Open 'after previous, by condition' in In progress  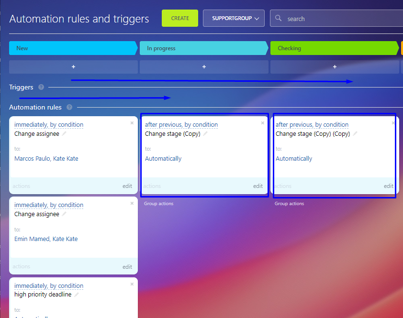181,125
